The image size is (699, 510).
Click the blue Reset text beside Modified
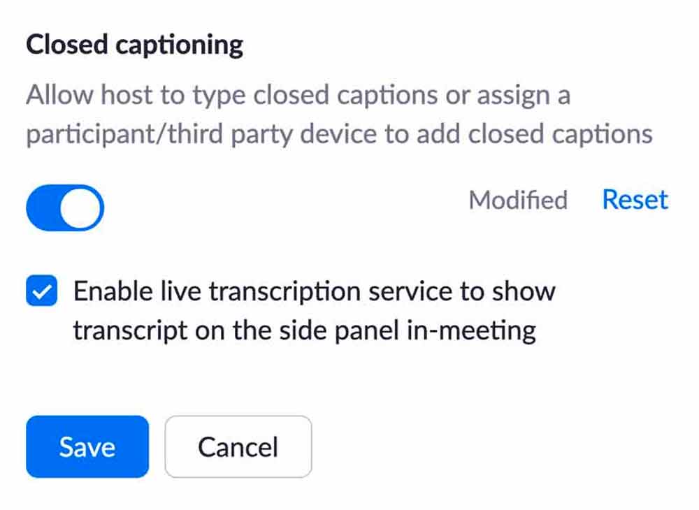coord(635,201)
